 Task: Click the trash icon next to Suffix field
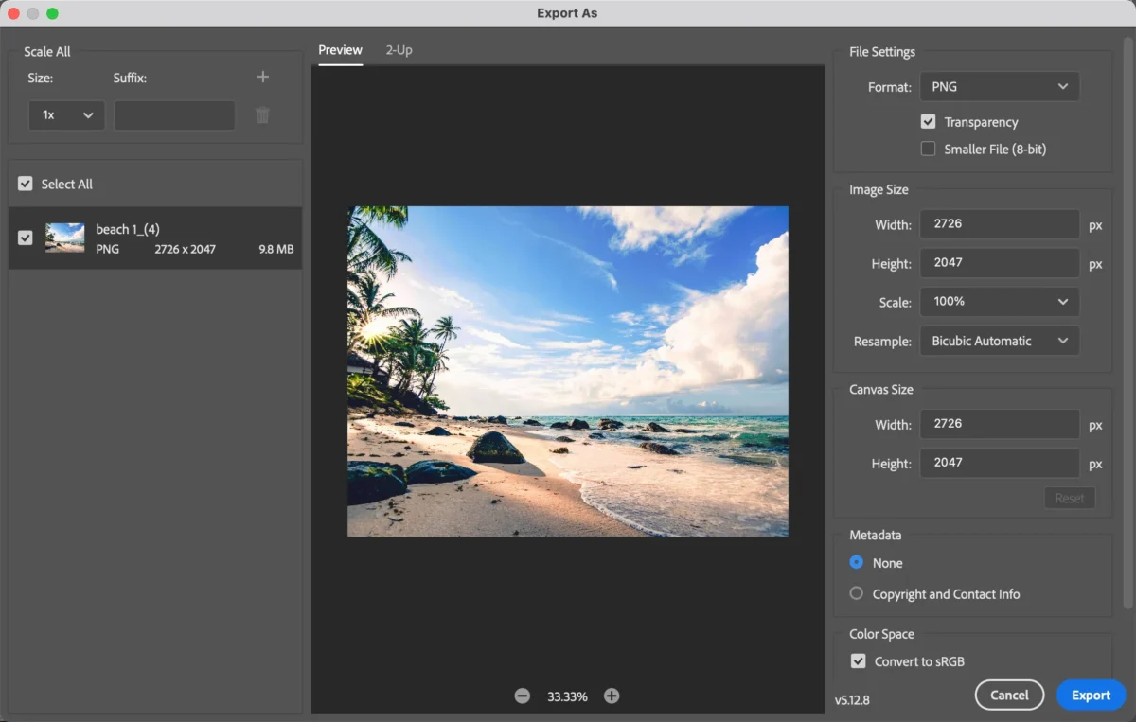263,115
